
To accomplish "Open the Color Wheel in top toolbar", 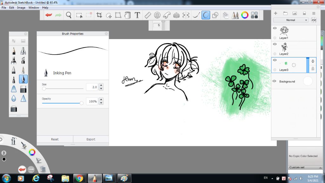I will (x=245, y=15).
